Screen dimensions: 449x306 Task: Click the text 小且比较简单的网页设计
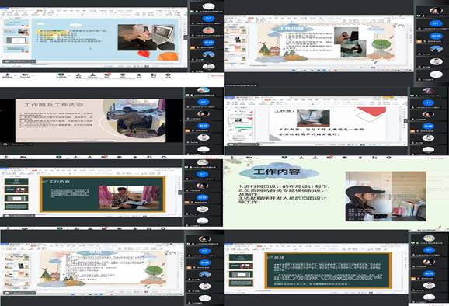point(309,134)
